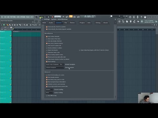Open the Mixer view icon
The width and height of the screenshot is (158, 118).
pos(119,21)
